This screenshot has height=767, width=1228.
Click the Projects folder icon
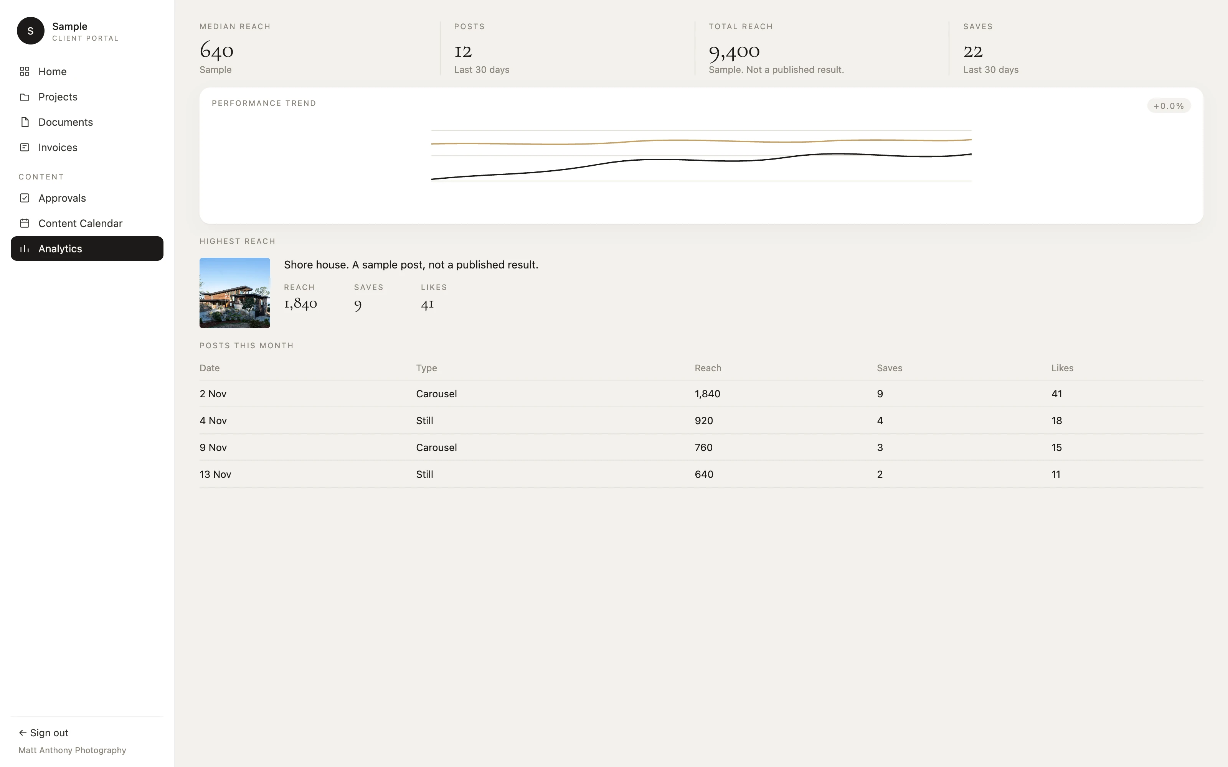(x=24, y=97)
